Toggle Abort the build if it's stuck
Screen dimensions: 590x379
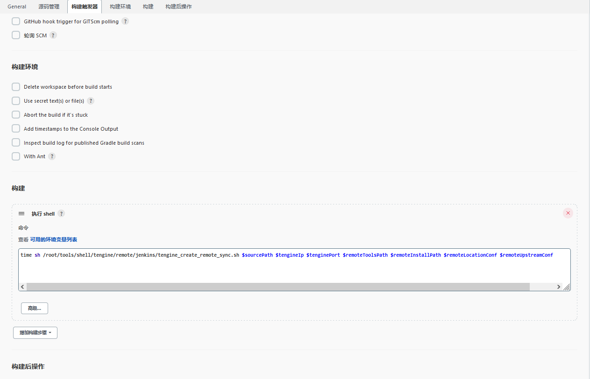pos(16,115)
